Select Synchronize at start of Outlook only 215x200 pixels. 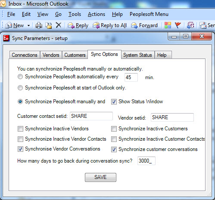point(20,88)
